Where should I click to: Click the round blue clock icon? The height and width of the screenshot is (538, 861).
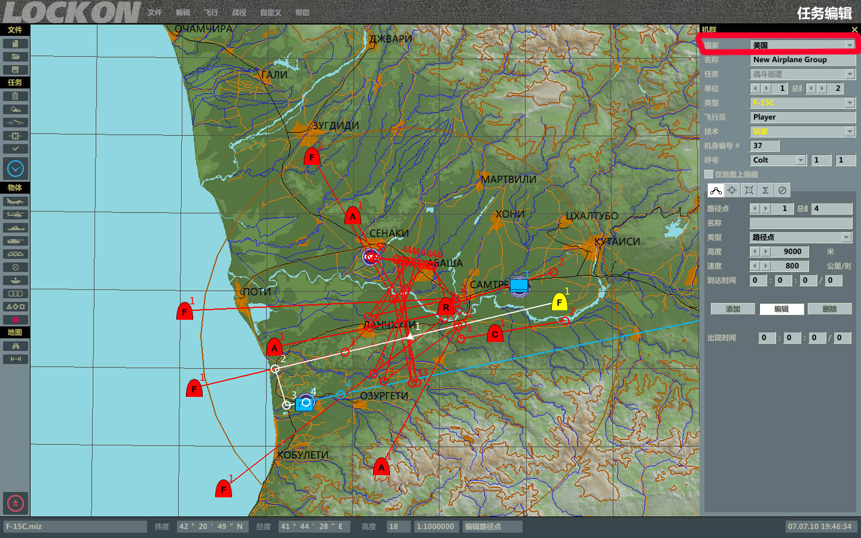[x=16, y=169]
